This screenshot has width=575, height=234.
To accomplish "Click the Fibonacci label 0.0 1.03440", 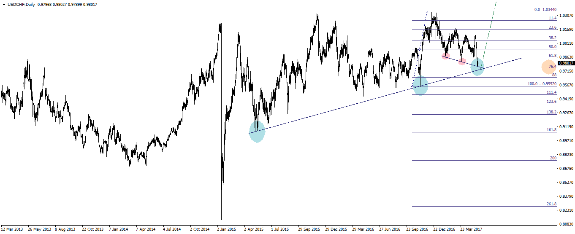I will (545, 9).
